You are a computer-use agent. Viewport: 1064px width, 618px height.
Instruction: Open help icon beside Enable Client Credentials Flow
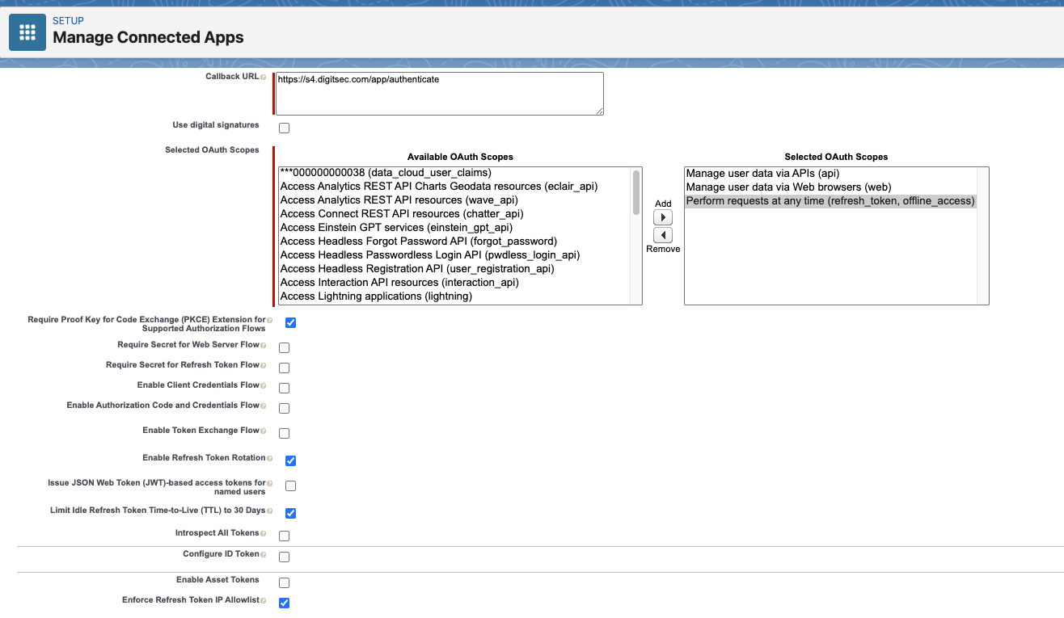(x=264, y=386)
